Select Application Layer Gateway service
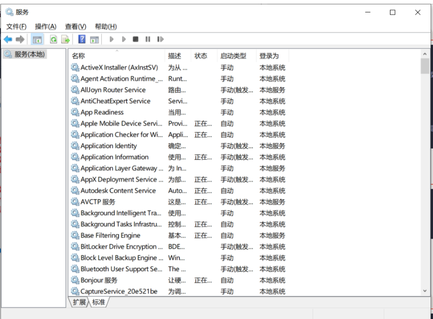This screenshot has width=433, height=319. pos(178,168)
